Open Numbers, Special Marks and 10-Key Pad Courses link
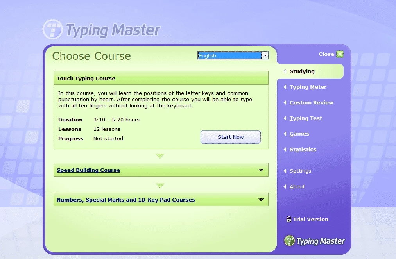This screenshot has width=396, height=259. point(126,200)
